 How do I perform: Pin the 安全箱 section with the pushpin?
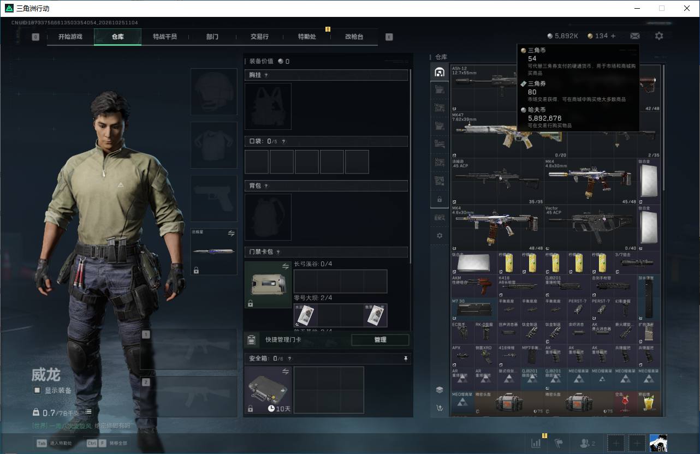click(x=405, y=359)
